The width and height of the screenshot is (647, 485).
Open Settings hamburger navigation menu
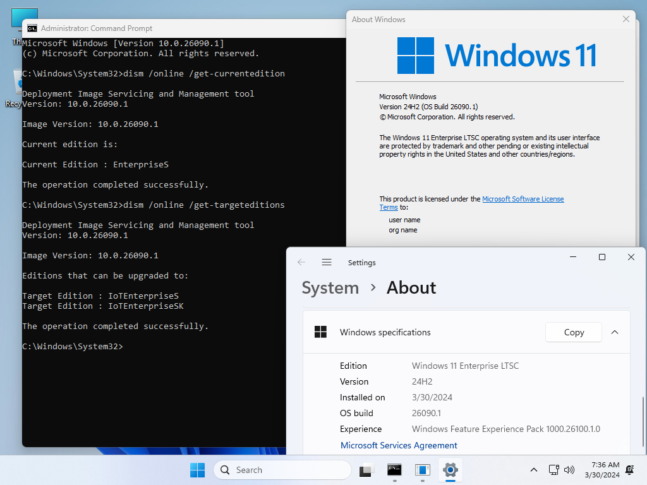[x=327, y=262]
